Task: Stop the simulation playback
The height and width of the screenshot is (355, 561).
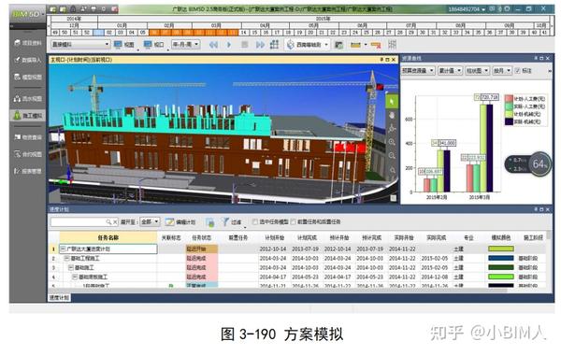Action: [245, 45]
